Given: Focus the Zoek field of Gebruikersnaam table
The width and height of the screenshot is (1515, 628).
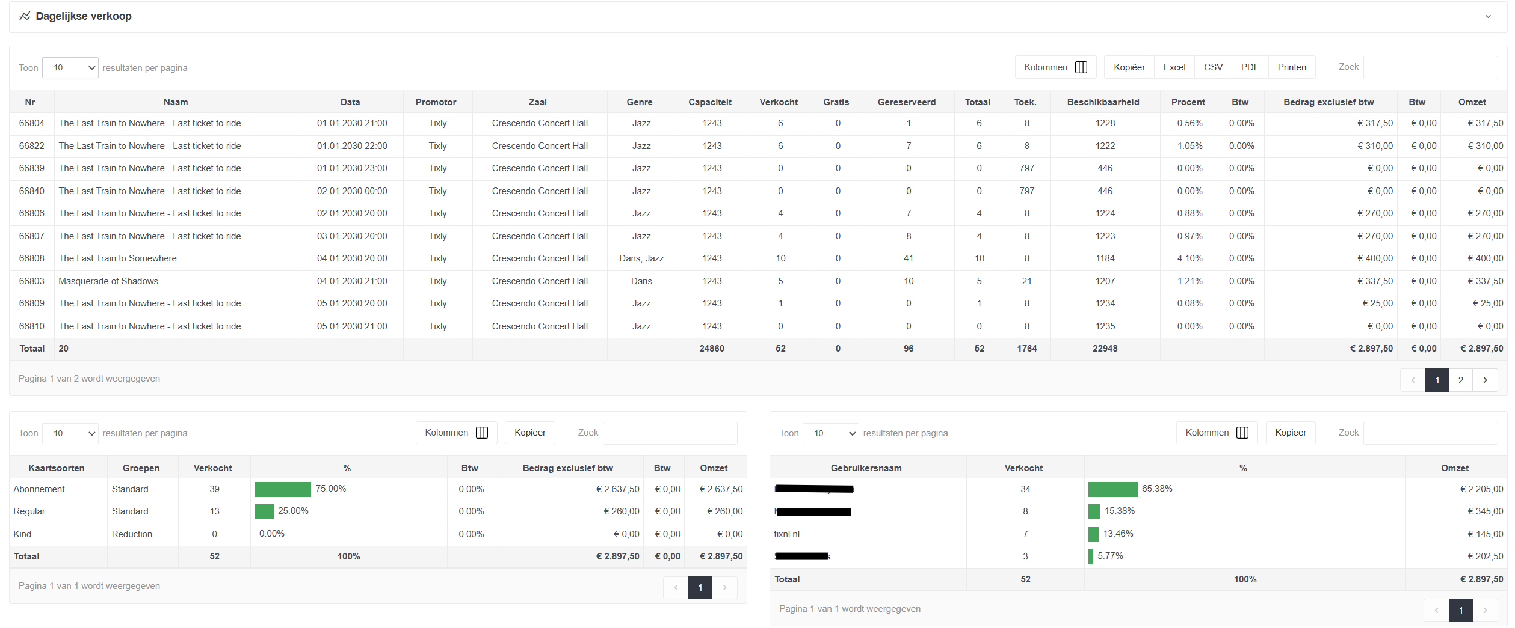Looking at the screenshot, I should 1430,433.
